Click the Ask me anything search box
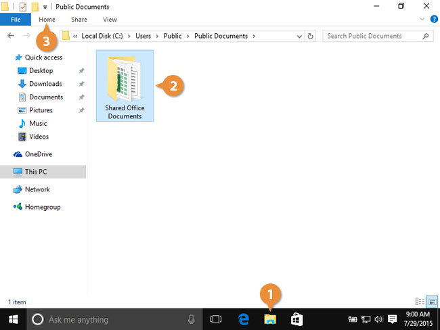Screen dimensions: 440x330 point(115,319)
